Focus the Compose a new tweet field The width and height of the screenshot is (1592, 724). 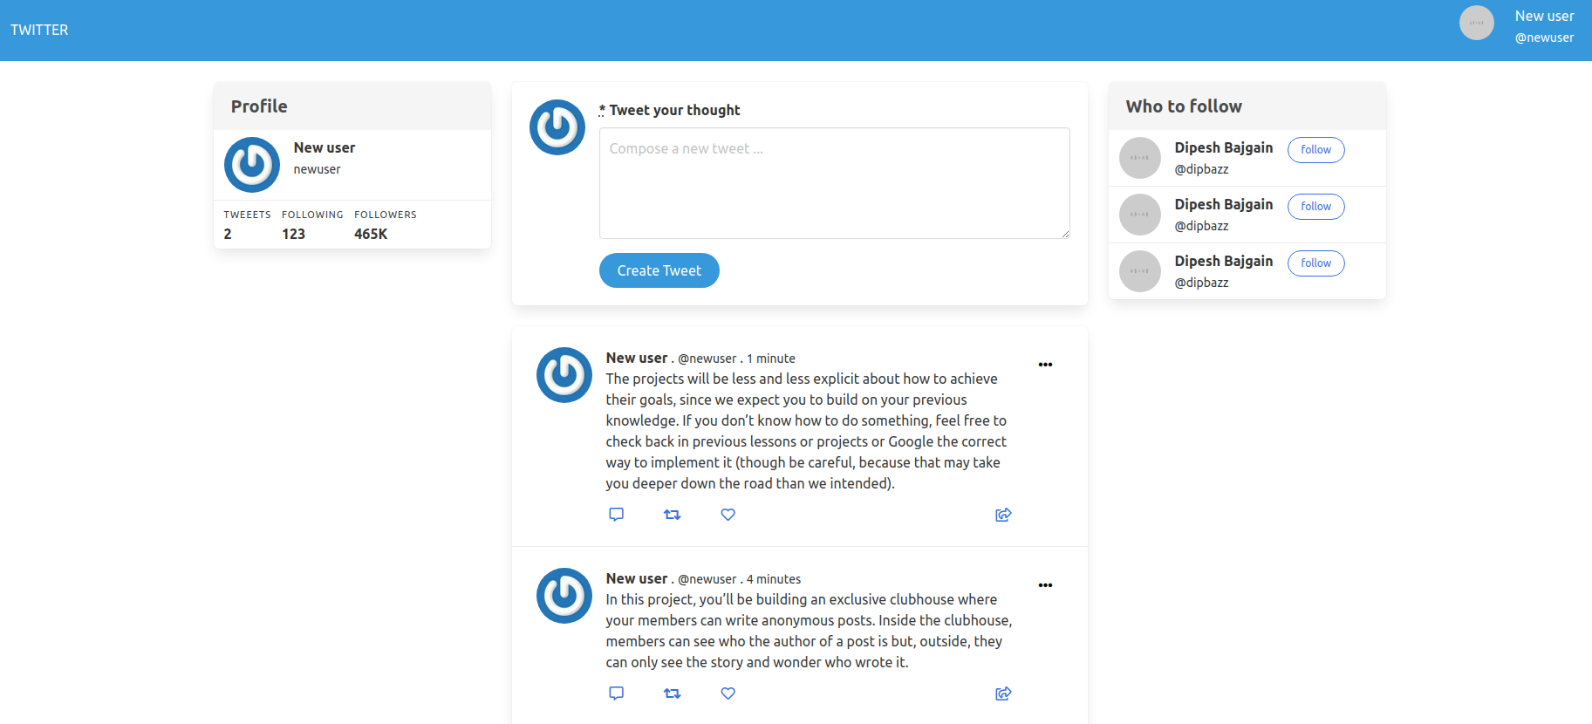point(835,183)
